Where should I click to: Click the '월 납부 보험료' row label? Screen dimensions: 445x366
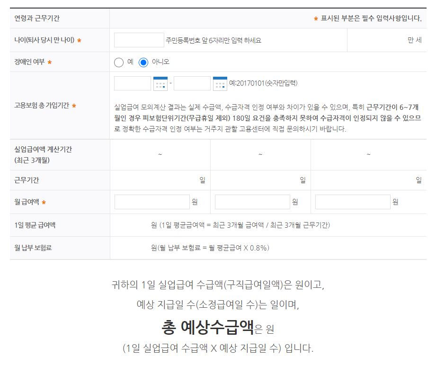pos(33,248)
